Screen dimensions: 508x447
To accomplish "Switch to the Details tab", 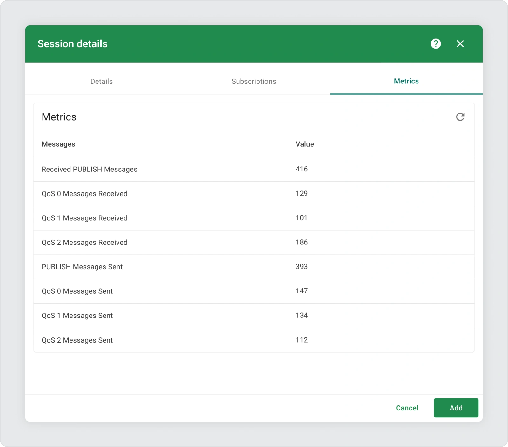I will 102,81.
